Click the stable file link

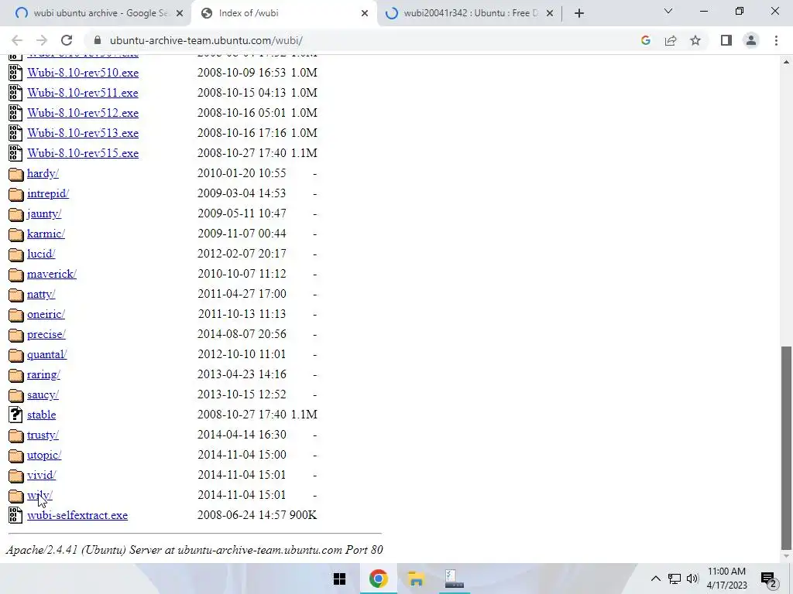point(42,415)
